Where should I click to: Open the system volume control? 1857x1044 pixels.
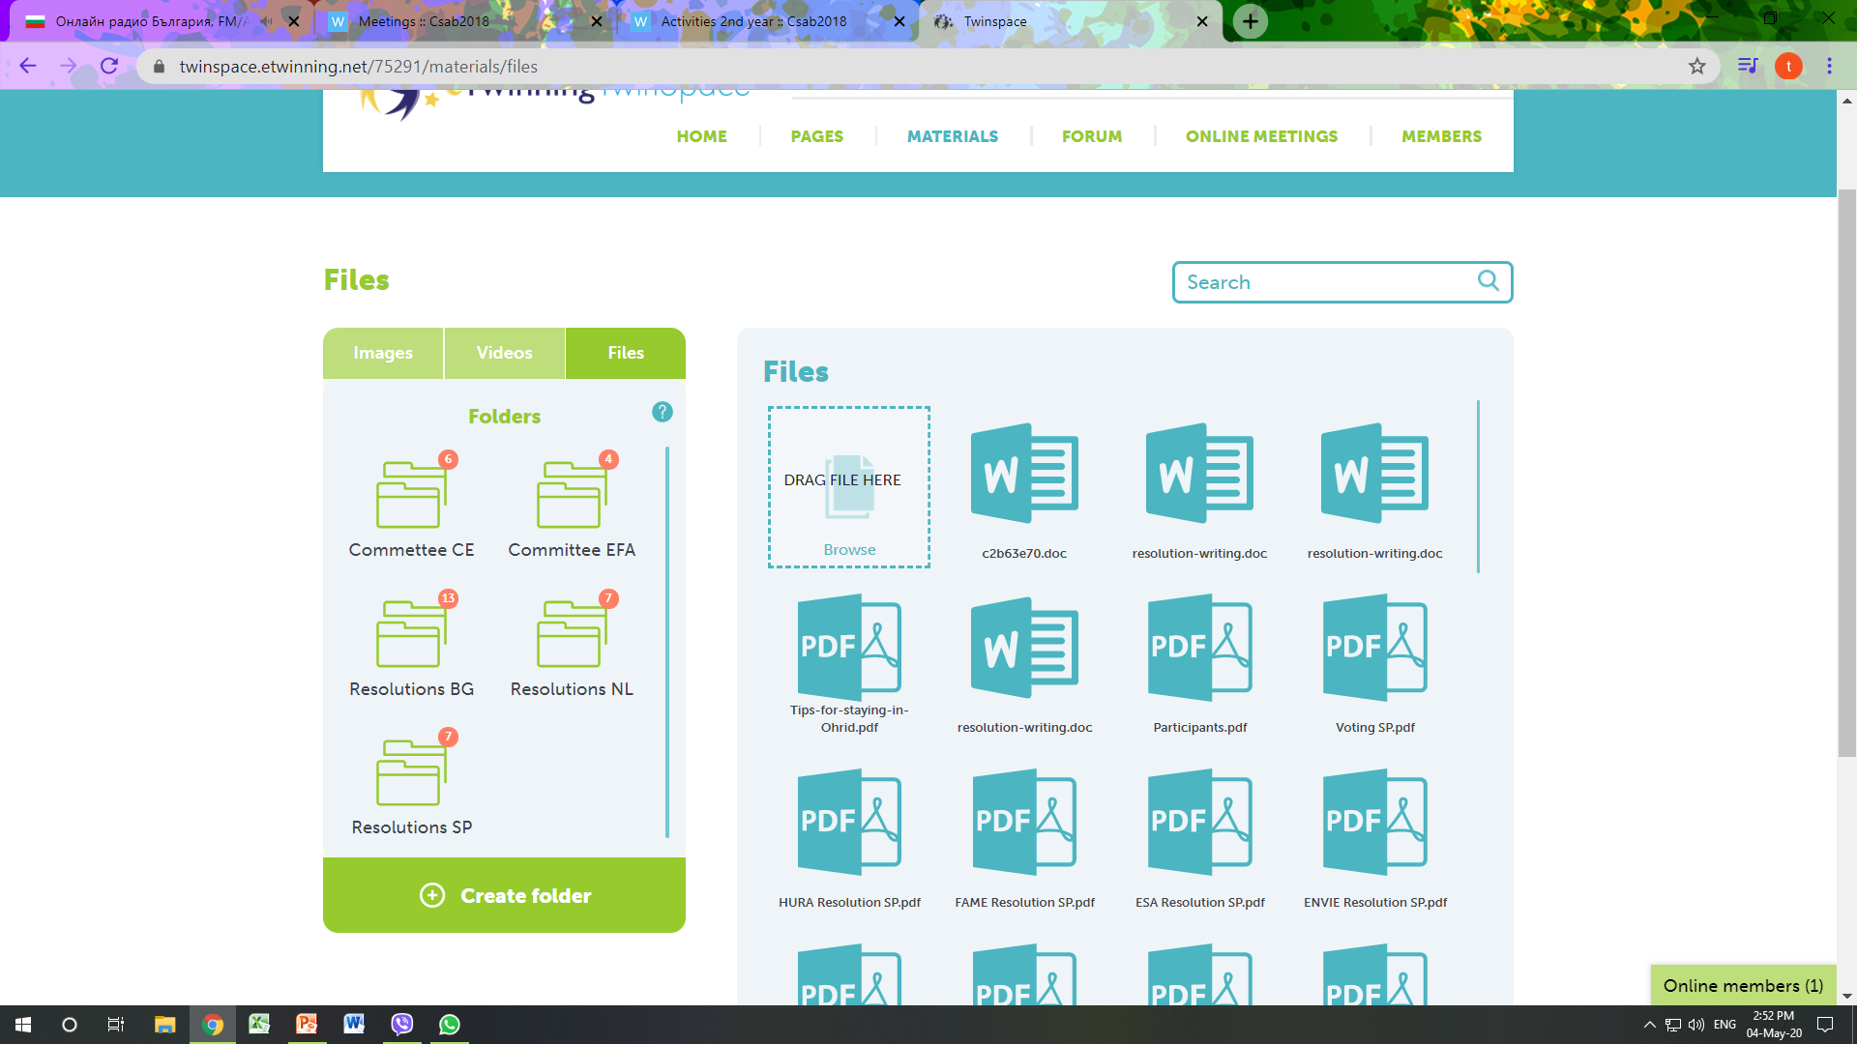(1695, 1025)
